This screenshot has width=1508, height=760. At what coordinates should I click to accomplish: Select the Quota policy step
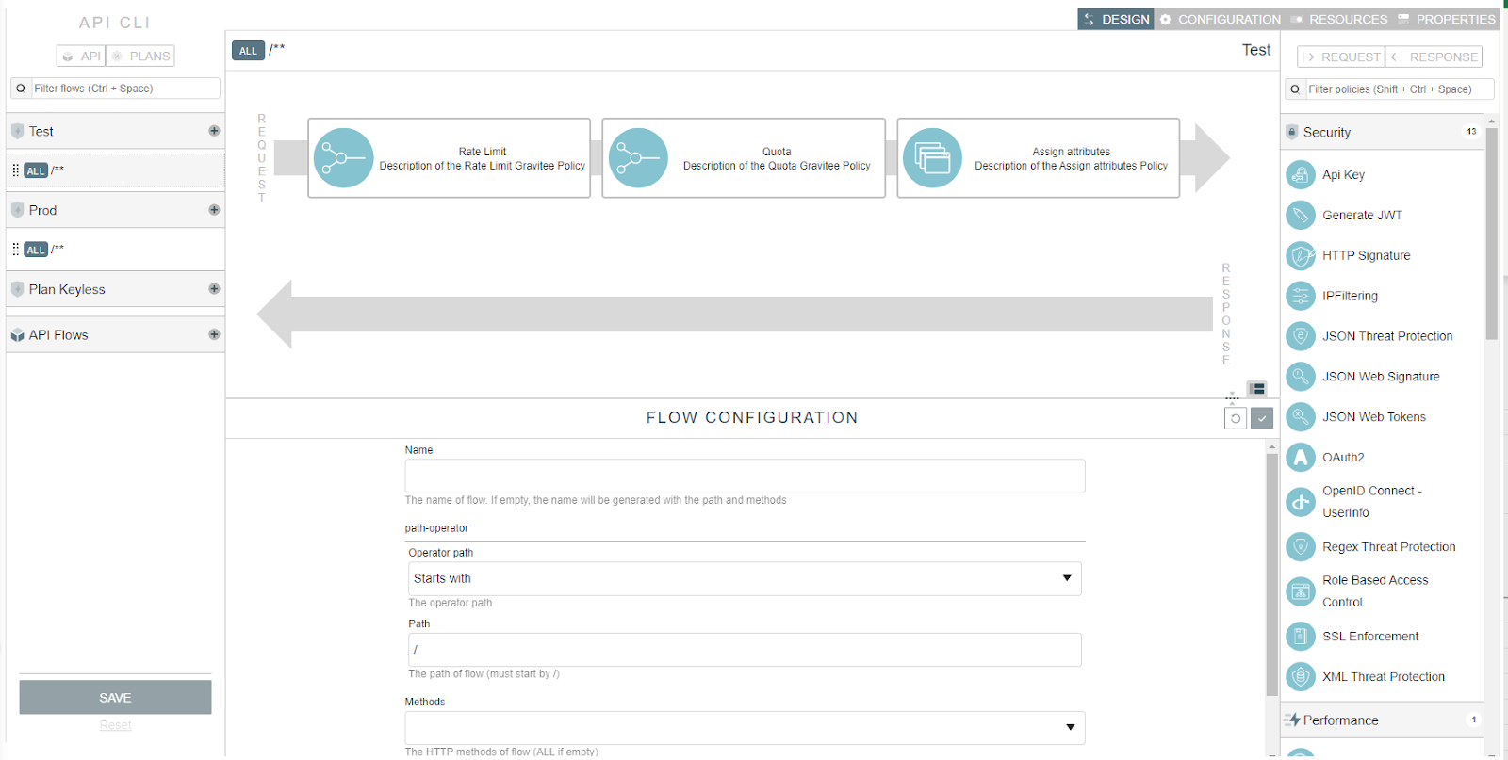744,158
